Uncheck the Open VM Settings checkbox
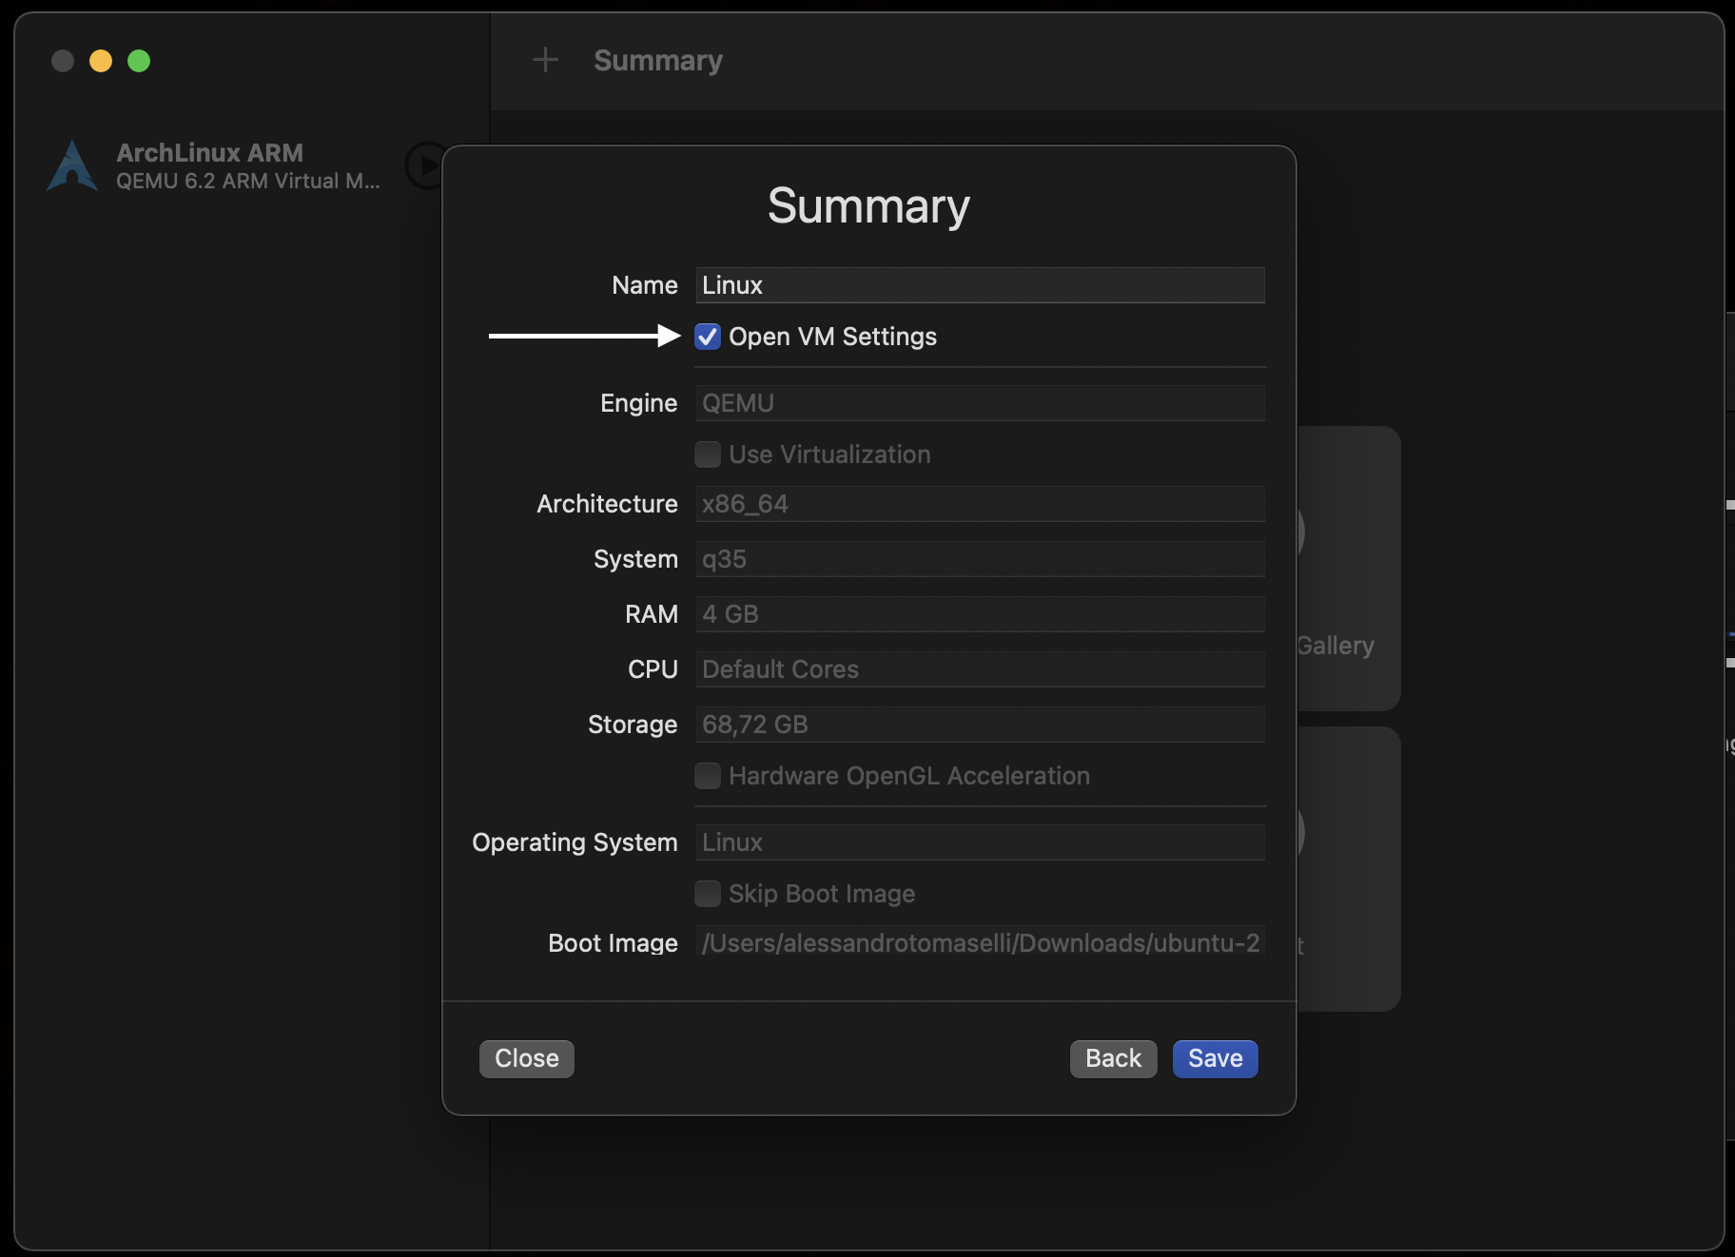 (708, 337)
